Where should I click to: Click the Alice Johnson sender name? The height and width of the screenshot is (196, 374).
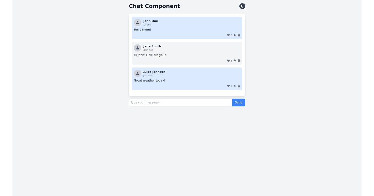click(x=154, y=72)
